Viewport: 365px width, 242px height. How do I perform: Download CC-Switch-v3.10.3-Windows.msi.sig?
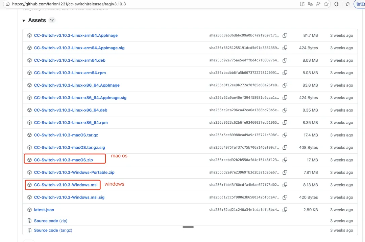[x=69, y=197]
